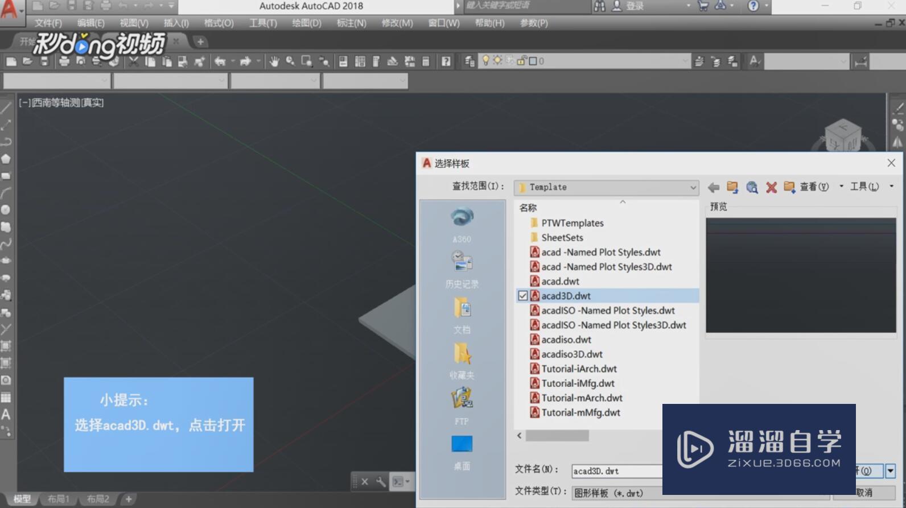This screenshot has height=508, width=906.
Task: Go back to previous folder in dialog
Action: (713, 187)
